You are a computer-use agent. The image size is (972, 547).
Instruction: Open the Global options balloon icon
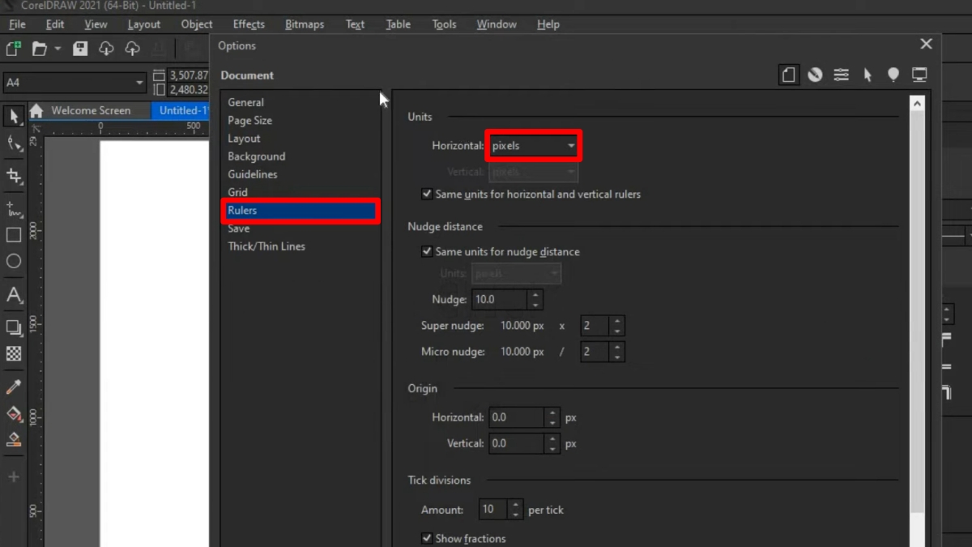tap(893, 75)
